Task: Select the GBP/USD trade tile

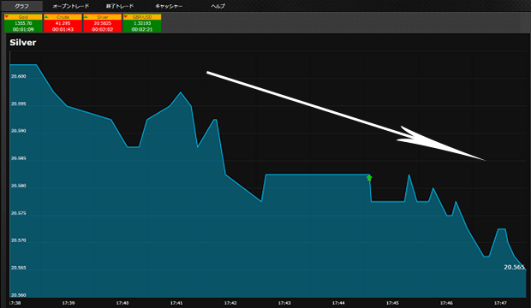Action: click(142, 23)
